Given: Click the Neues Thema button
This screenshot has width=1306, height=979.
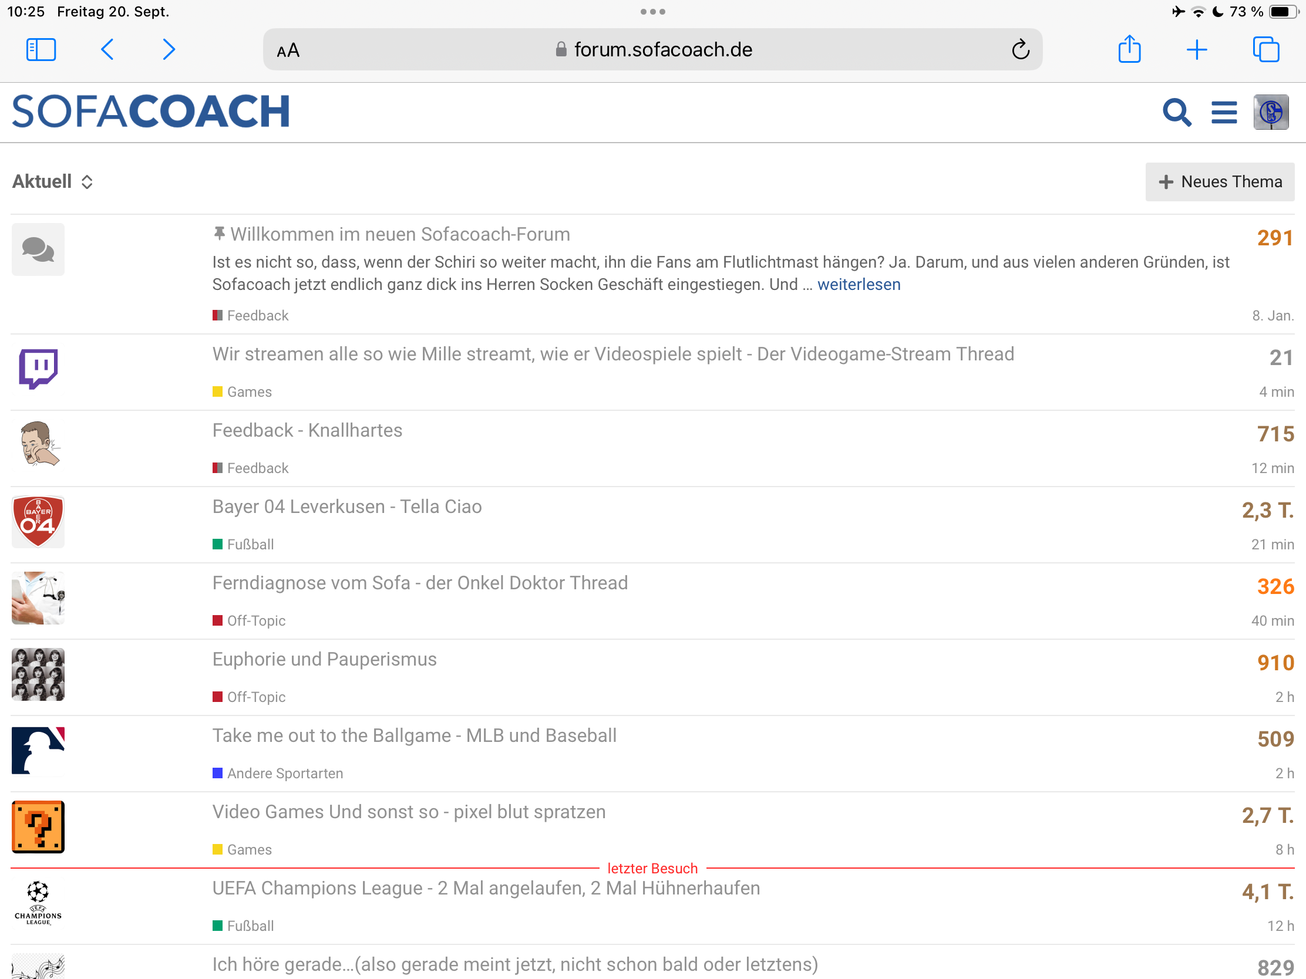Looking at the screenshot, I should [1219, 182].
